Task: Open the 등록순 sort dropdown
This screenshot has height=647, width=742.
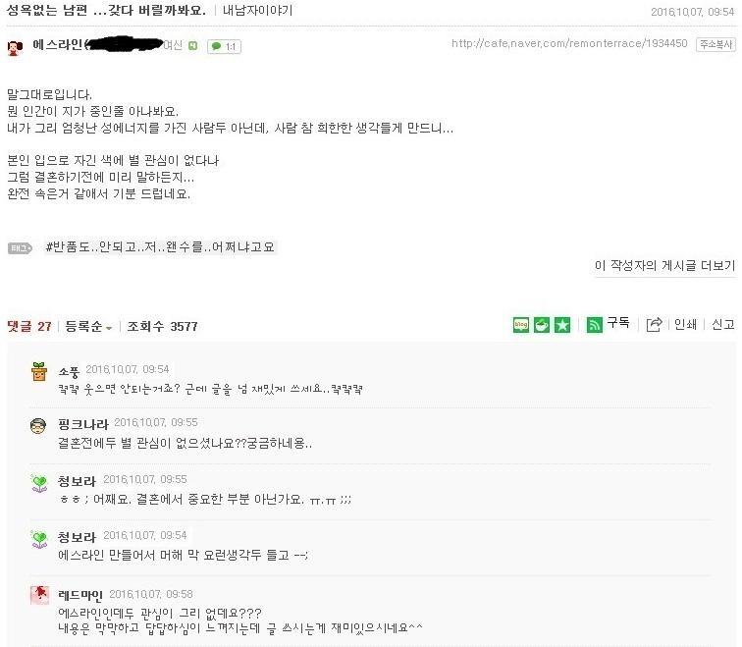Action: point(88,326)
